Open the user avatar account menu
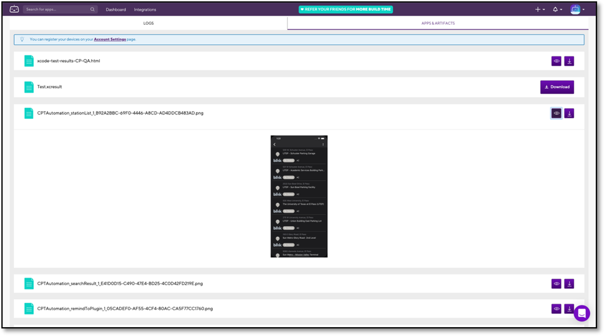604x336 pixels. tap(576, 10)
